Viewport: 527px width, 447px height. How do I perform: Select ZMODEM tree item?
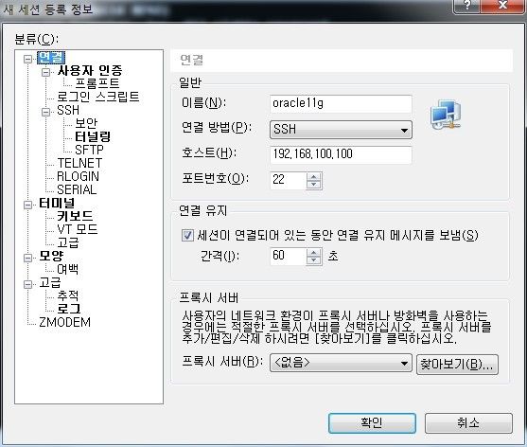click(64, 322)
